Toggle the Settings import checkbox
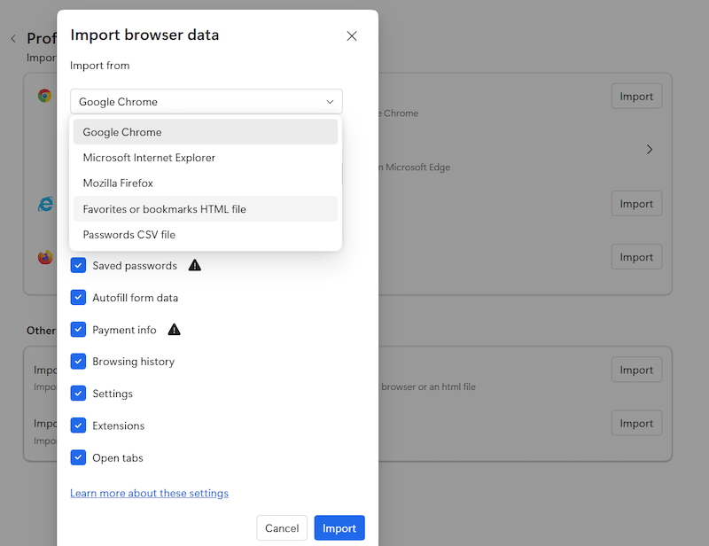The image size is (709, 546). [78, 394]
